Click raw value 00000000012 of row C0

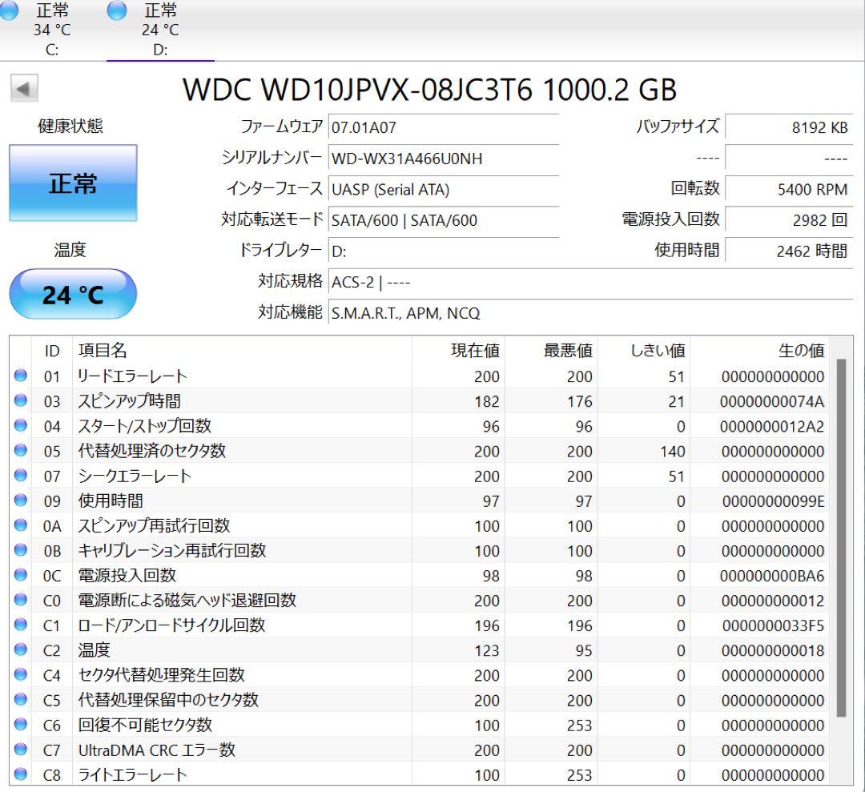coord(773,601)
